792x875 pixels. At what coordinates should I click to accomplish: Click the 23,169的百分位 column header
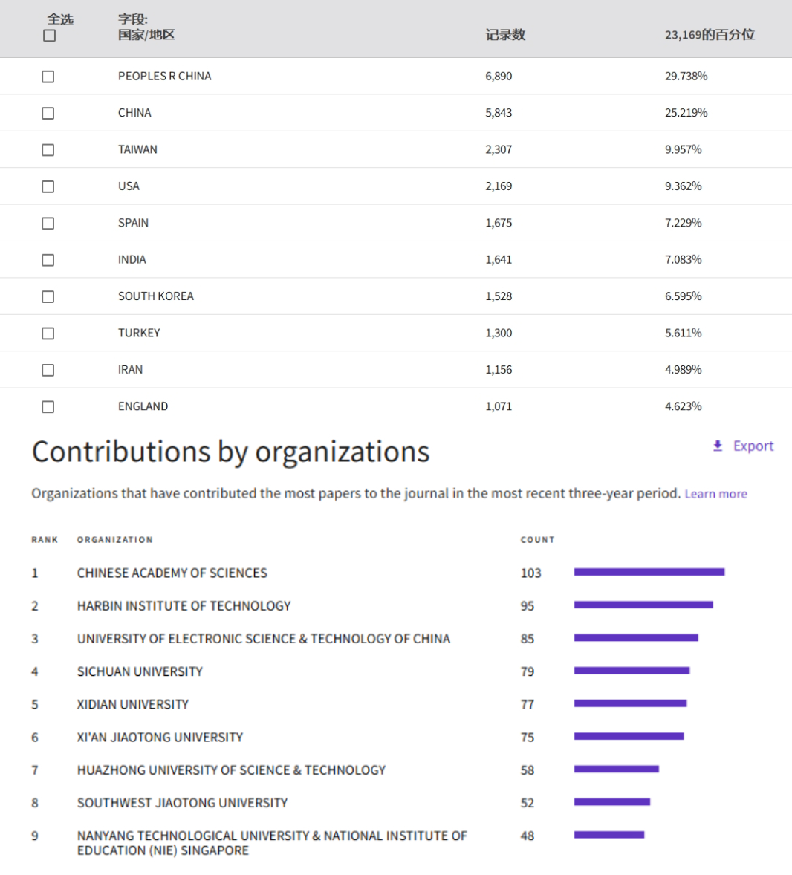pos(709,35)
